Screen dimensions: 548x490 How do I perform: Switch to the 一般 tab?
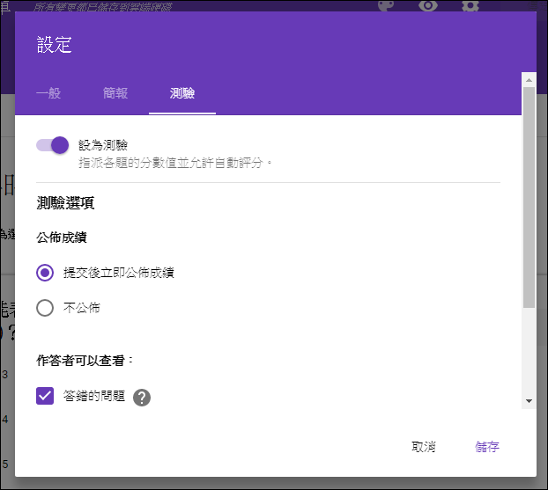click(48, 93)
